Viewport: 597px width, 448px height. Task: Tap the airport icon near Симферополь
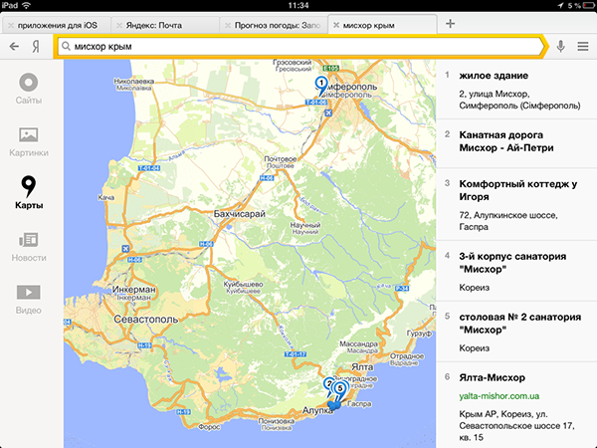pos(328,112)
